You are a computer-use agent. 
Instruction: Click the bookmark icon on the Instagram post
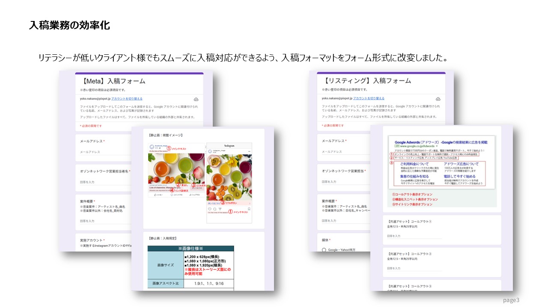click(x=250, y=209)
